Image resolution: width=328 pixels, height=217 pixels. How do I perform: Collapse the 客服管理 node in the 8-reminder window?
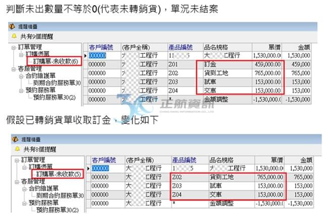click(x=17, y=182)
